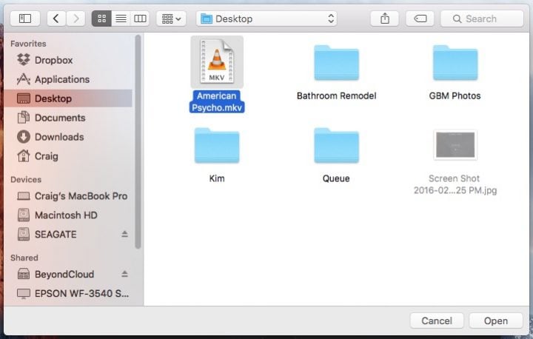Click the Open button
The image size is (533, 339).
(x=495, y=320)
